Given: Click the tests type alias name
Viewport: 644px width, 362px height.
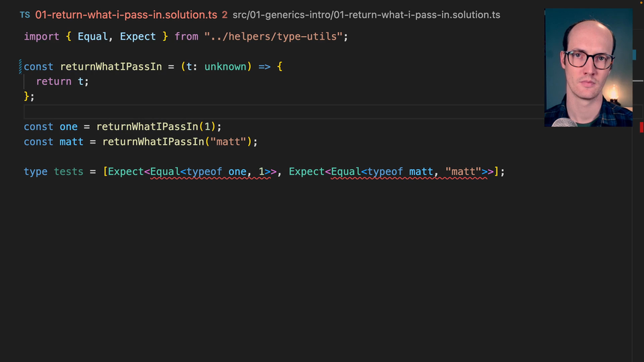Looking at the screenshot, I should (68, 172).
